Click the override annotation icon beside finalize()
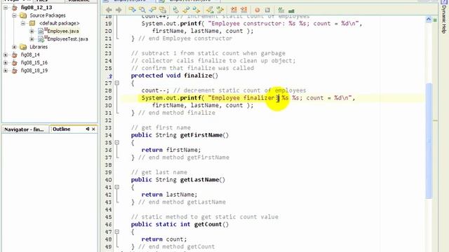 click(110, 76)
